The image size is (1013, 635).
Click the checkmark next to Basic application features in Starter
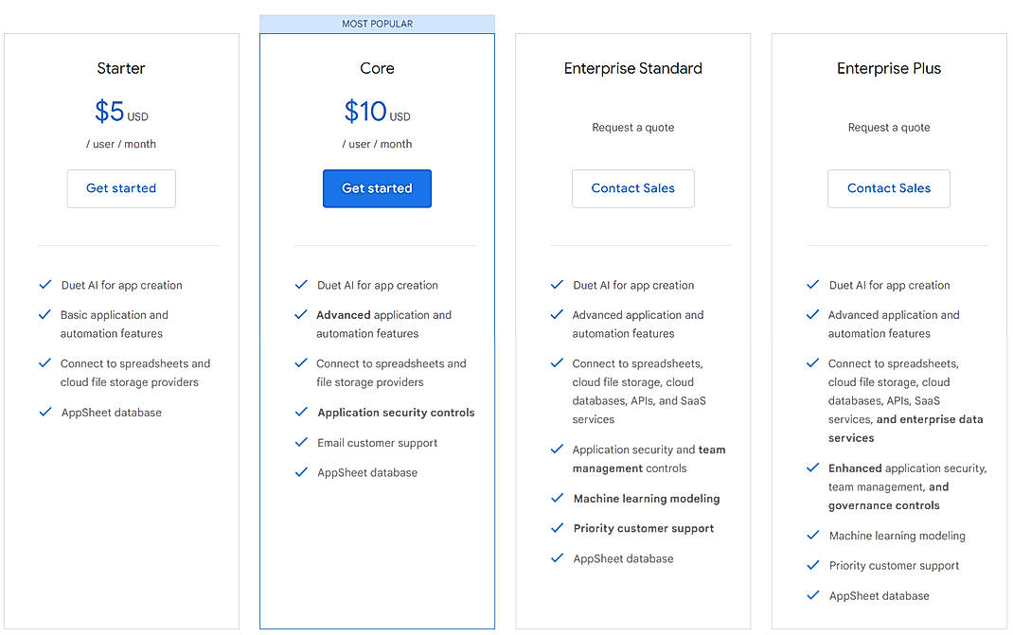[45, 314]
